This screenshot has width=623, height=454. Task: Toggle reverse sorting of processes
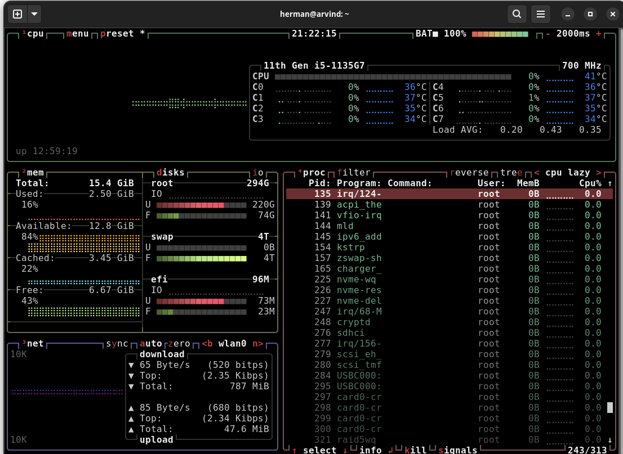point(469,173)
